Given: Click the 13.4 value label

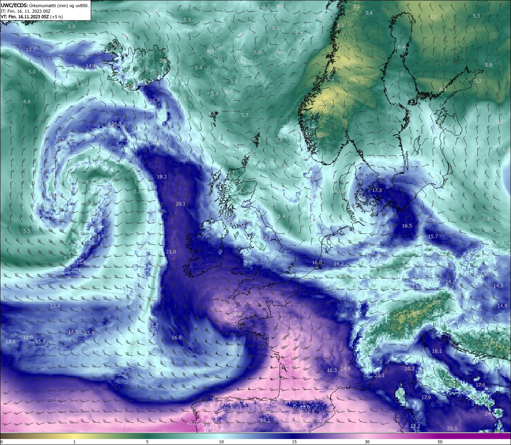Looking at the screenshot, I should point(55,306).
